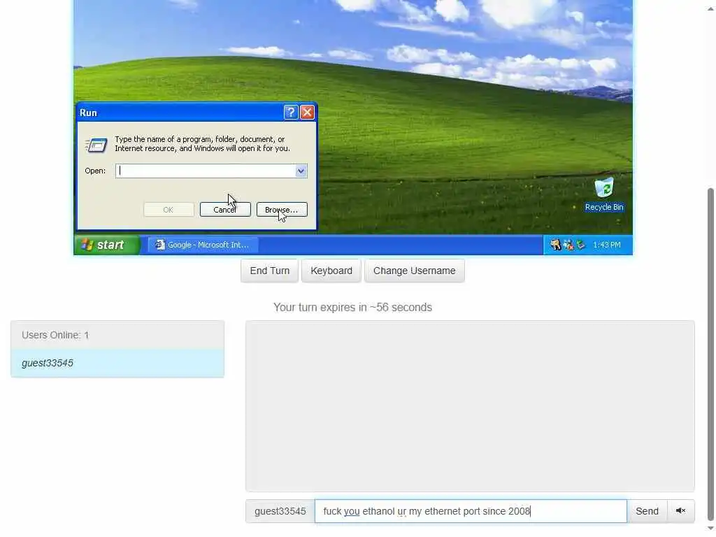Cancel the Run dialog
The image size is (716, 537).
pyautogui.click(x=225, y=210)
